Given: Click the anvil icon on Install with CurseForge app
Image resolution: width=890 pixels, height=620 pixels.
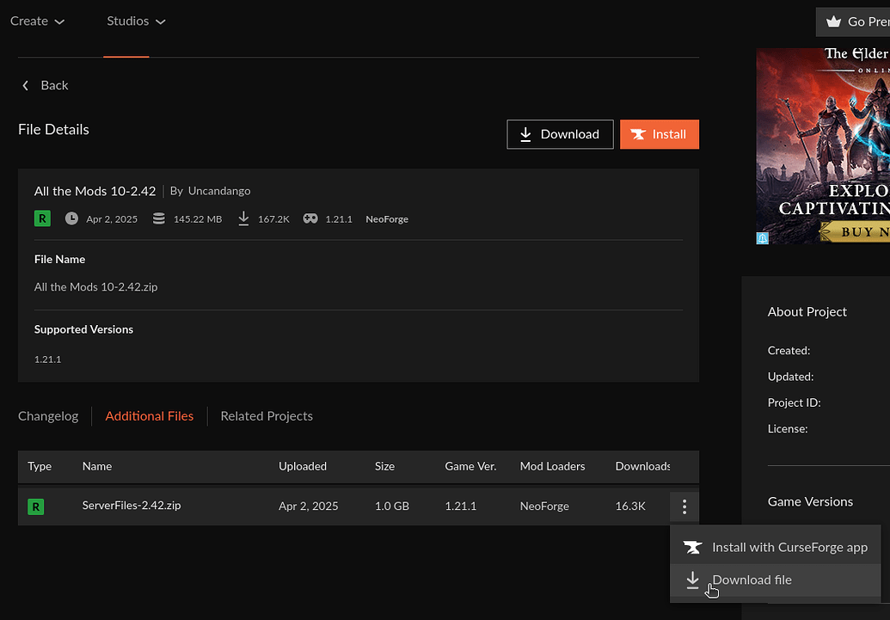Looking at the screenshot, I should [693, 546].
